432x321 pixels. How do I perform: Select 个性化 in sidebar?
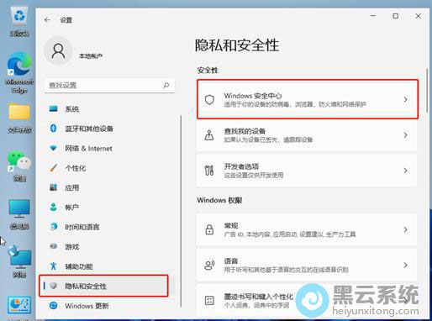coord(109,168)
